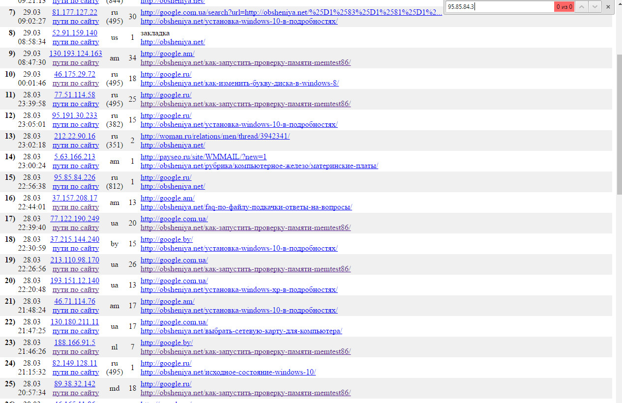The width and height of the screenshot is (622, 403).
Task: Open page link 'faq-по-файлу-подкачки-ответы-на-вопросы'
Action: click(x=246, y=207)
